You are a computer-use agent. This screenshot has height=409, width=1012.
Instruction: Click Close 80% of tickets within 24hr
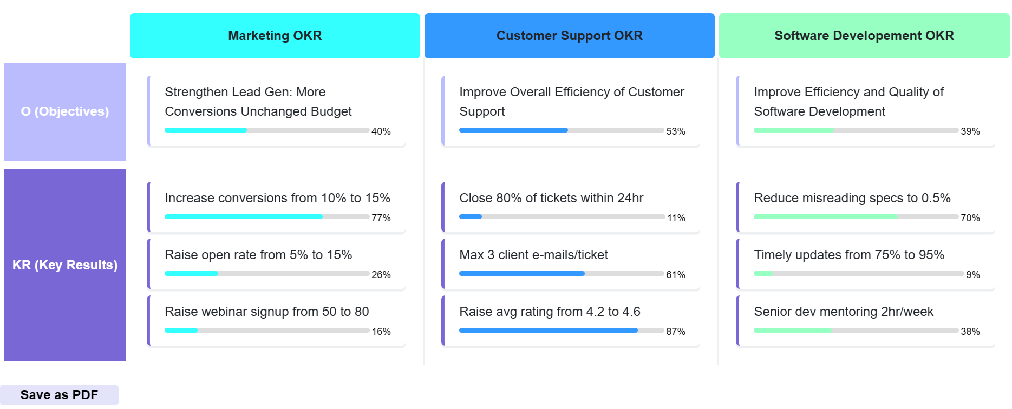point(551,198)
